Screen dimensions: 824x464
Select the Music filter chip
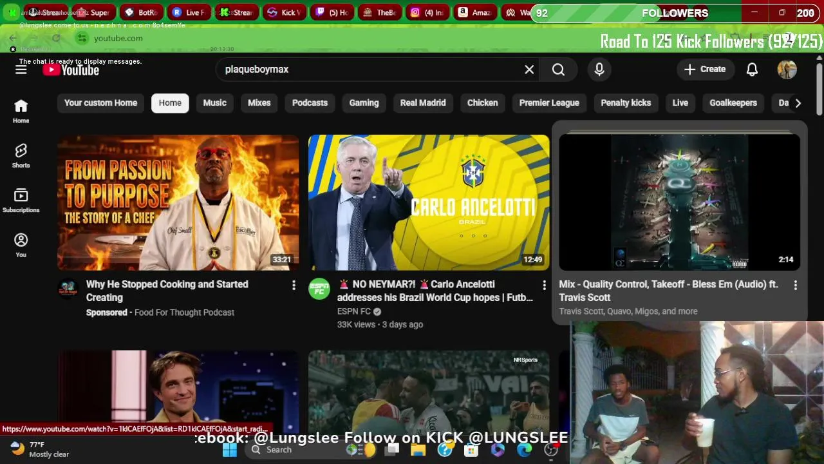(215, 102)
